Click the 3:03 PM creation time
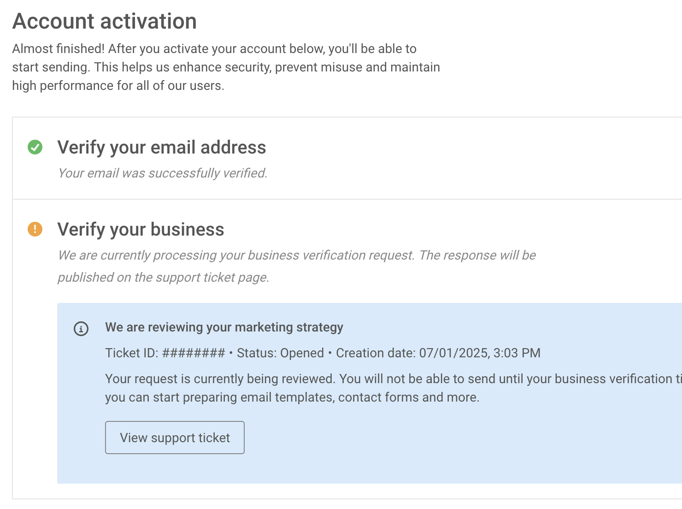The height and width of the screenshot is (509, 682). point(517,353)
